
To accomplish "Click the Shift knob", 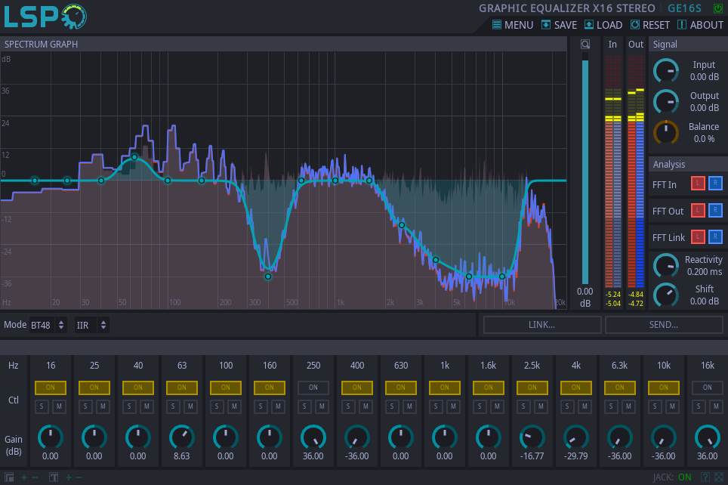I will [x=666, y=295].
